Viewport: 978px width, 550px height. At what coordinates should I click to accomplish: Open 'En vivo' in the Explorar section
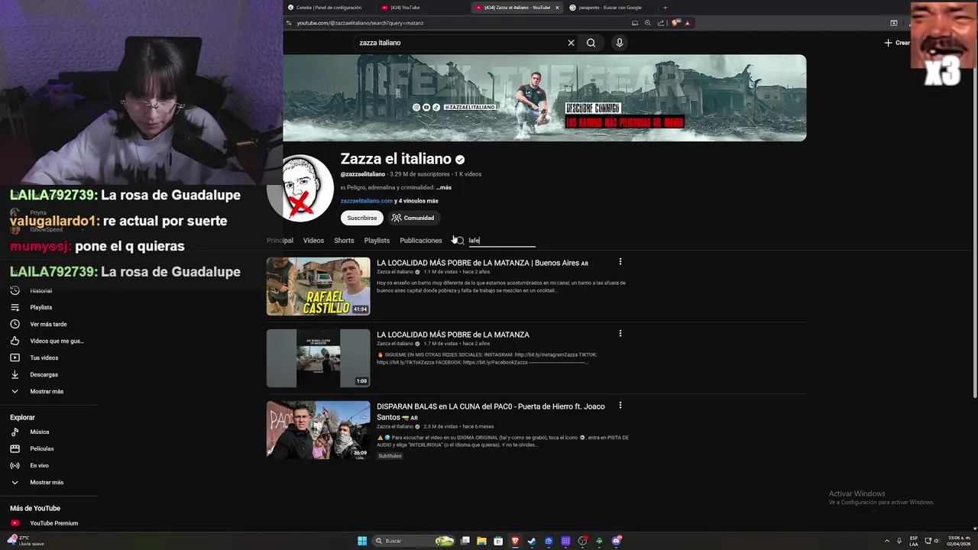[39, 466]
